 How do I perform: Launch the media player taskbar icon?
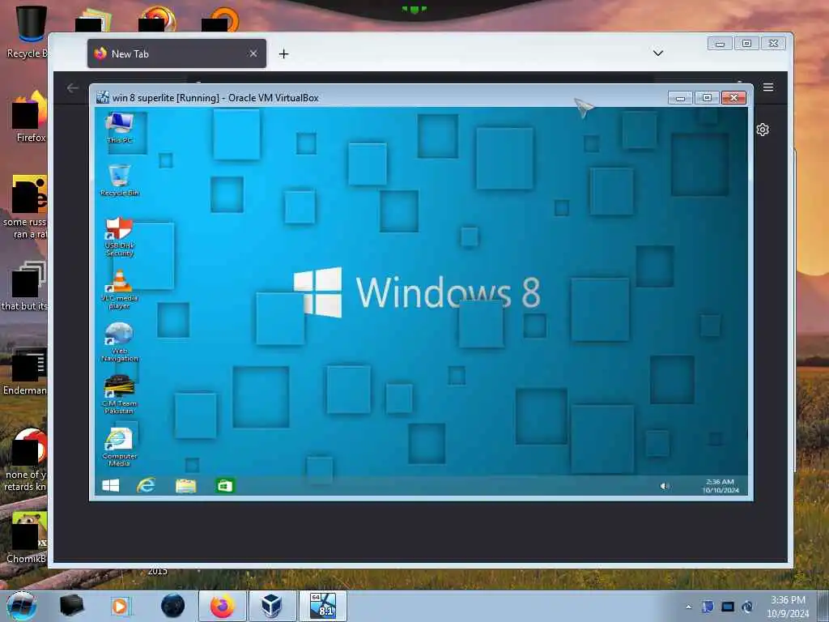pyautogui.click(x=121, y=606)
